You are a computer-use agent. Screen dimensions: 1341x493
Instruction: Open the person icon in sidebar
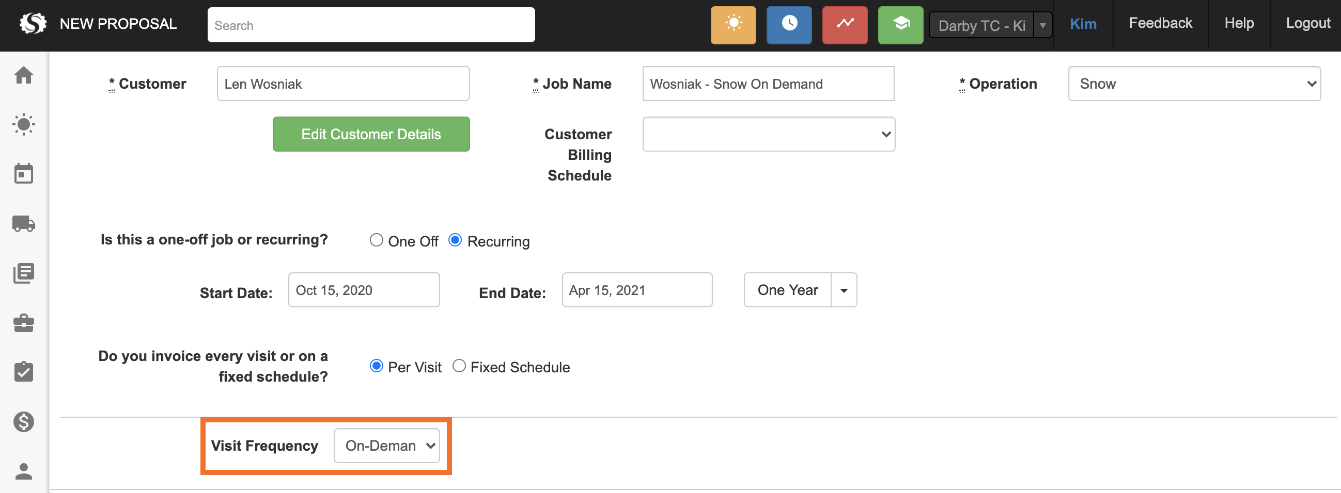[24, 471]
